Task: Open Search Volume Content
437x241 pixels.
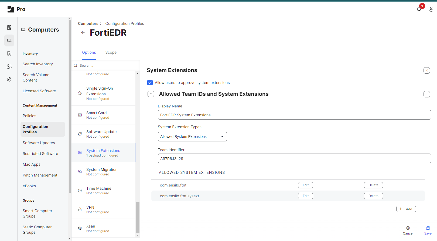Action: point(36,77)
